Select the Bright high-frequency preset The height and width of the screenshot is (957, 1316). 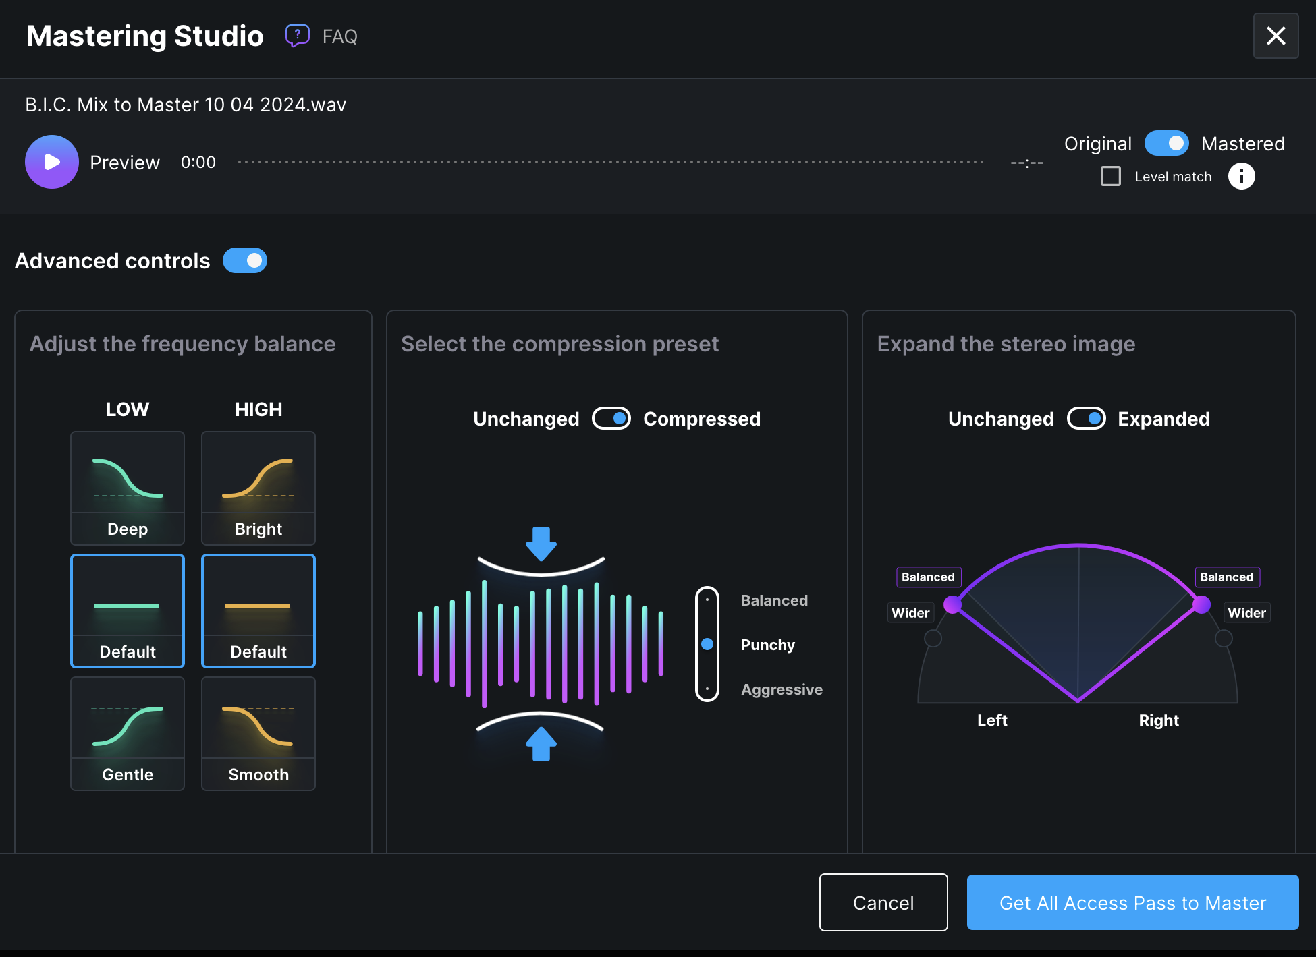click(258, 488)
